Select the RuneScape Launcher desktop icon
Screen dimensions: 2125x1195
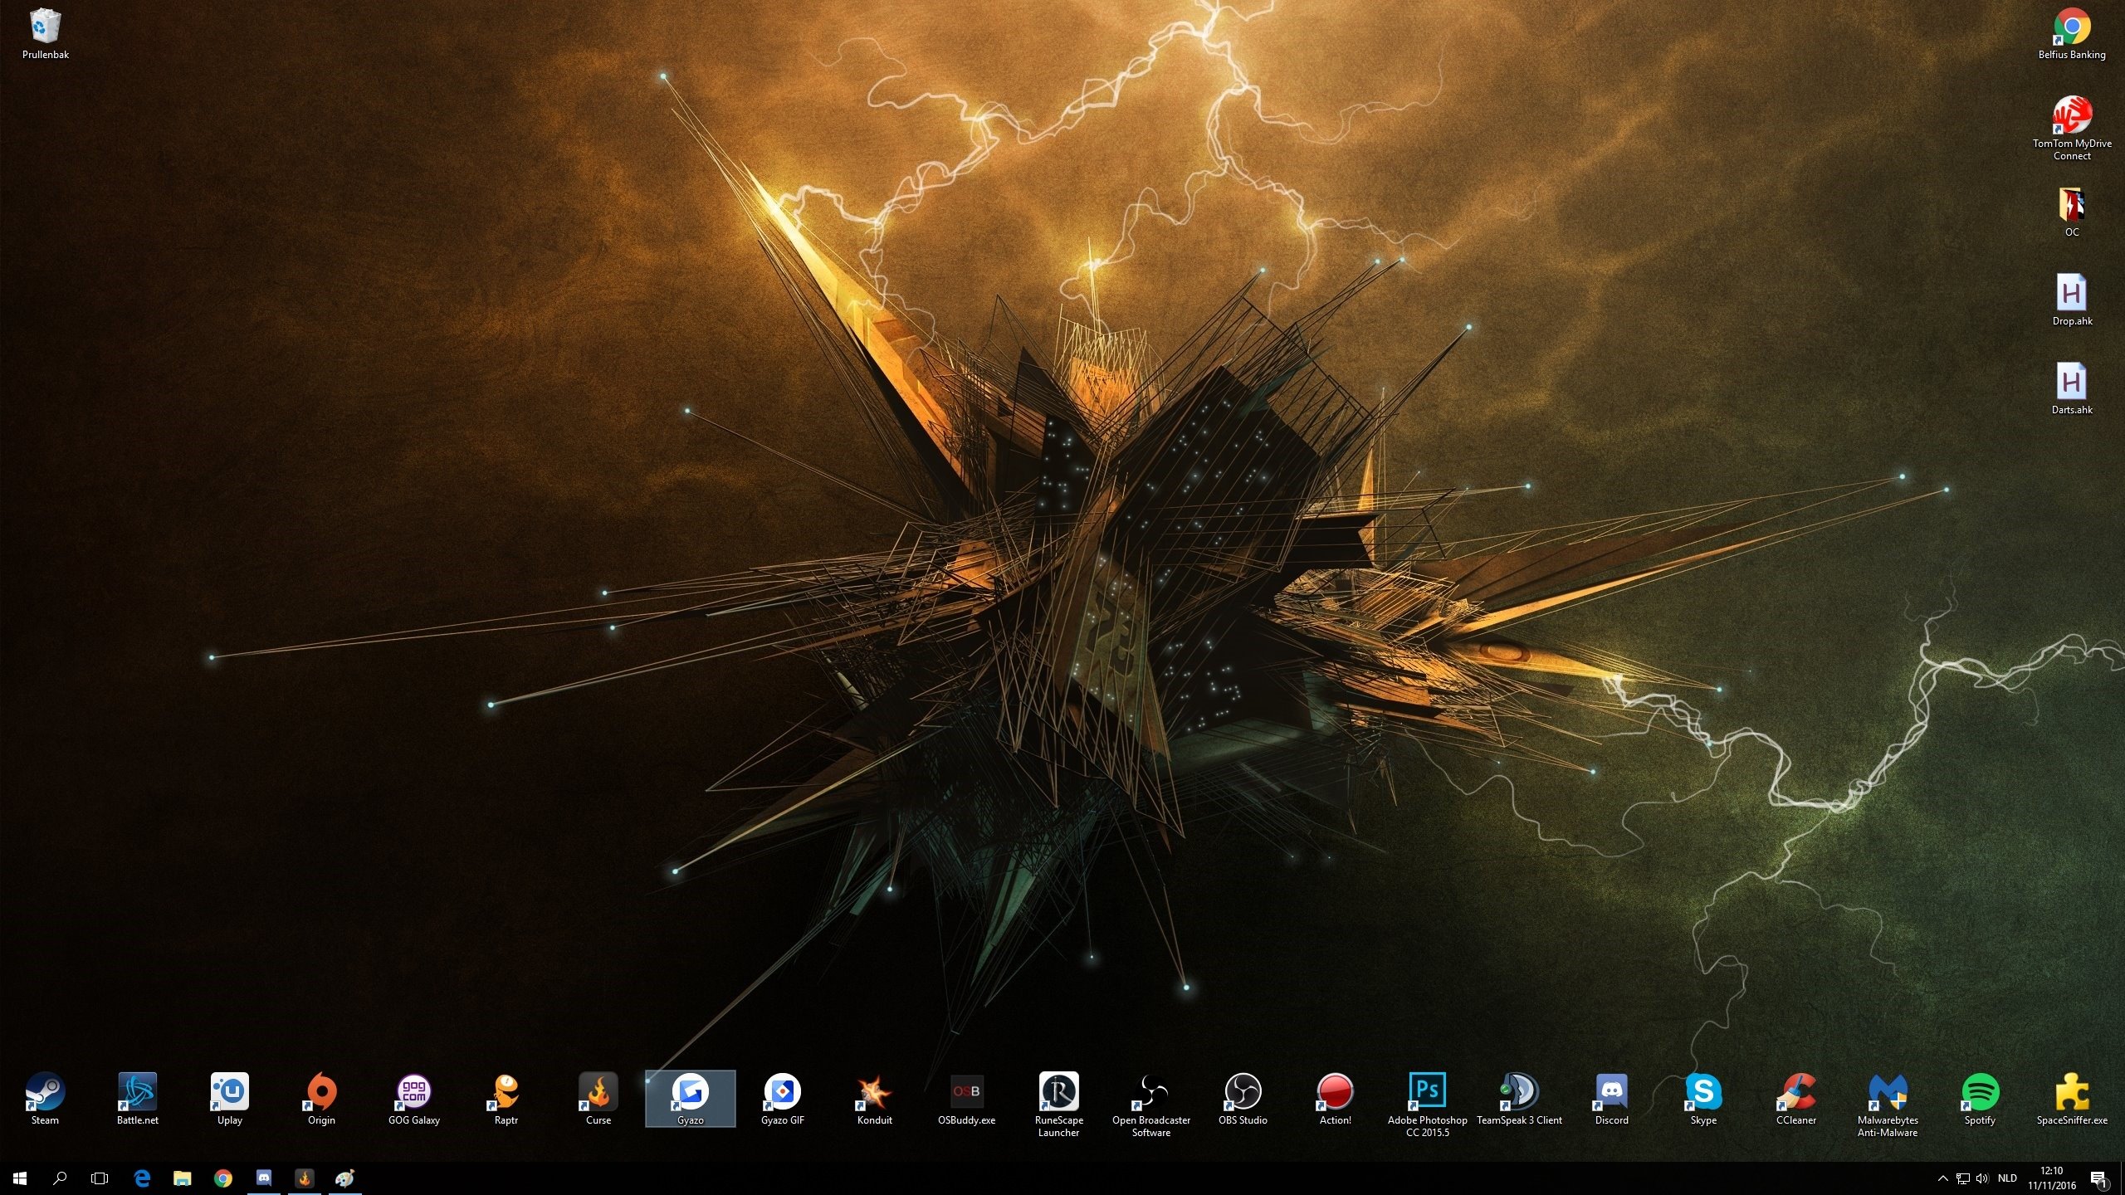pos(1059,1105)
